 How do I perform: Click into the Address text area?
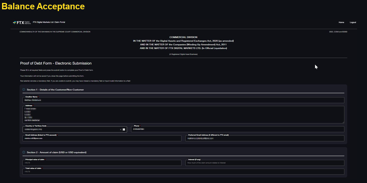(183, 114)
